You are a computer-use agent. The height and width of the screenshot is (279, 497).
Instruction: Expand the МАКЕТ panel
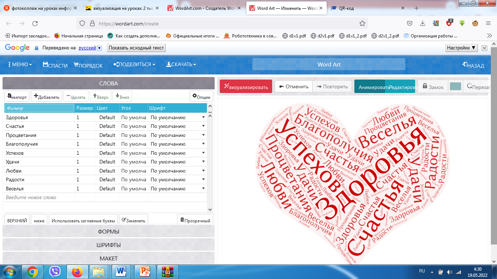click(108, 258)
